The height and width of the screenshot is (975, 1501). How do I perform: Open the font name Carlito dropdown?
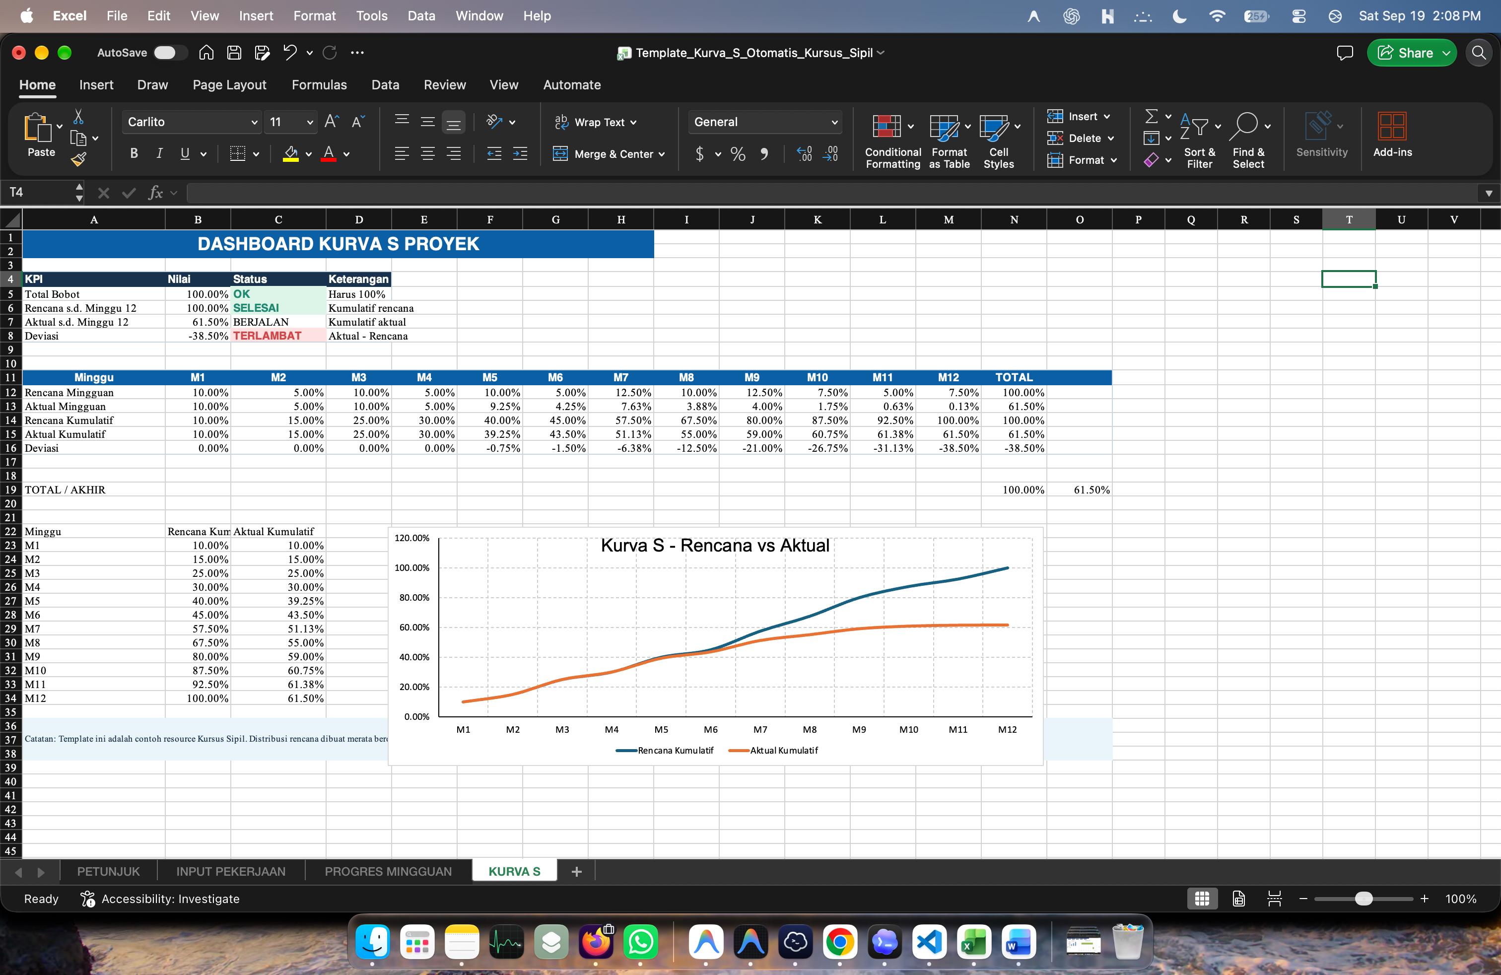(x=254, y=122)
